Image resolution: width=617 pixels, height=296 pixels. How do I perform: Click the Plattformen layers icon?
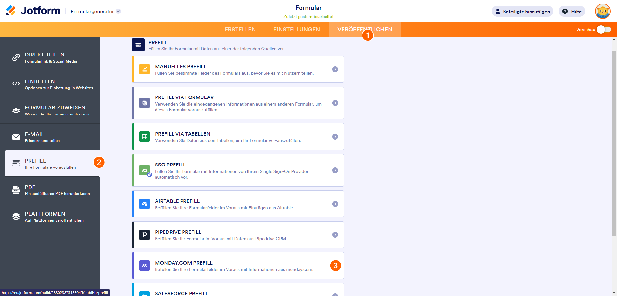(x=16, y=216)
